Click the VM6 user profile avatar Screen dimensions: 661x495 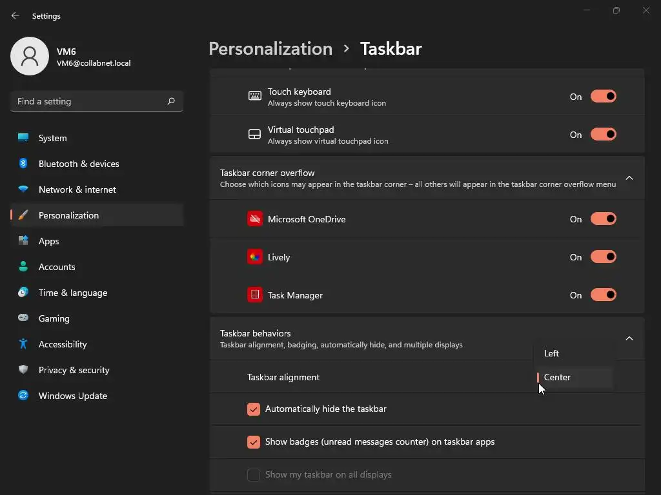30,56
